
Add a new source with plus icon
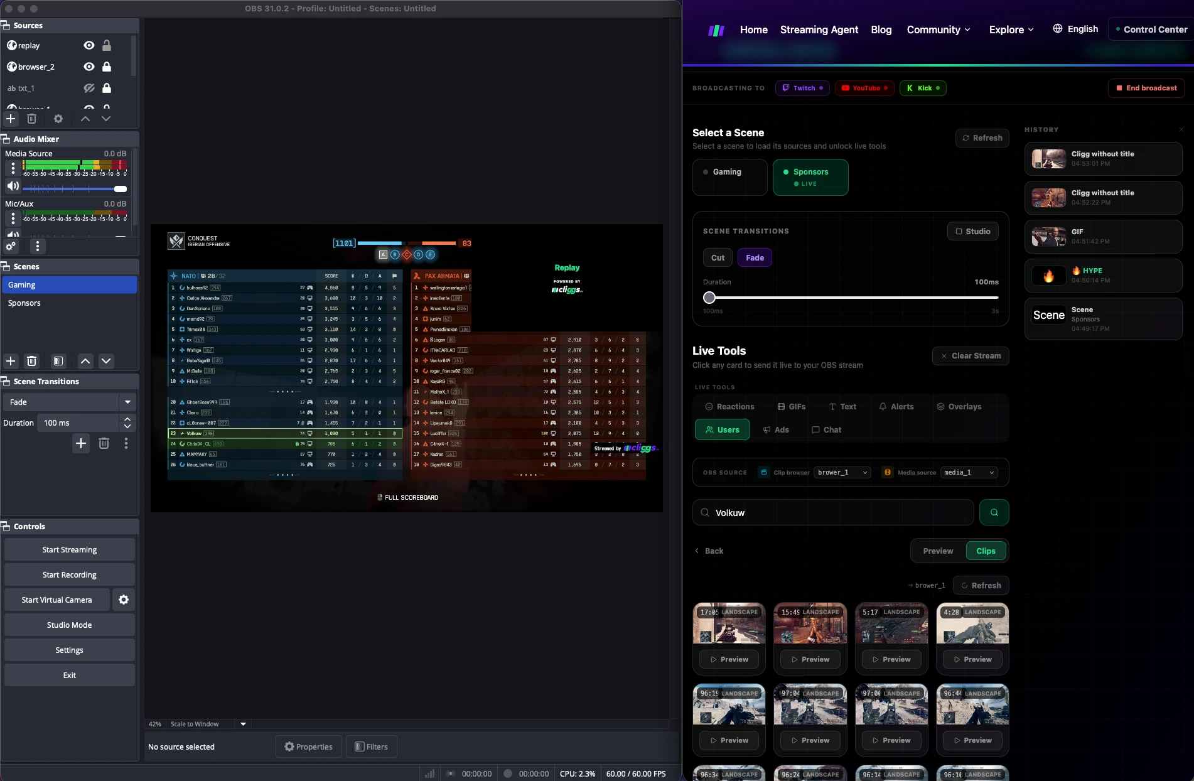point(11,119)
